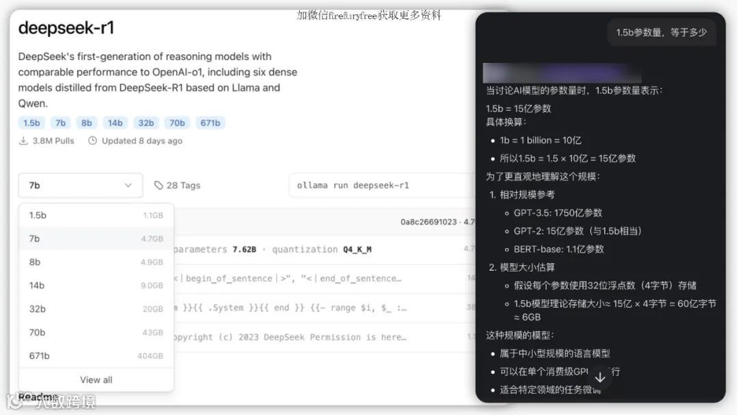Screen dimensions: 738x415
Task: Click the dropdown chevron arrow beside 7b
Action: pos(128,185)
